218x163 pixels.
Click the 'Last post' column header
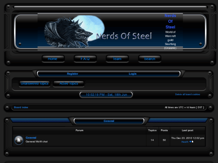187,130
